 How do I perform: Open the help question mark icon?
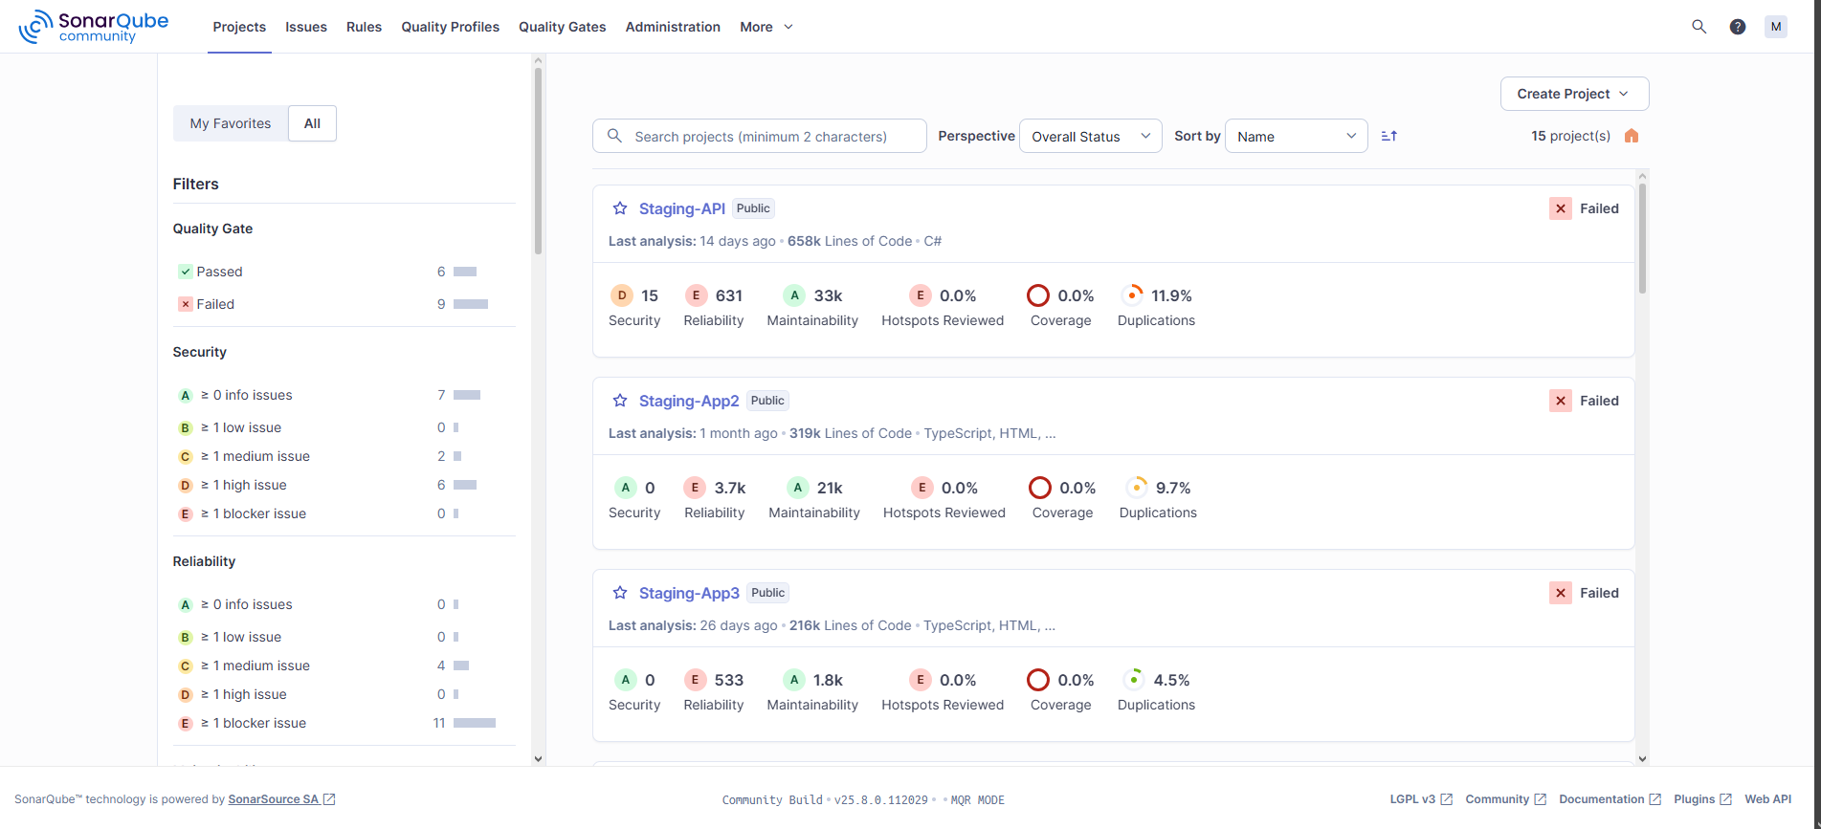1738,27
